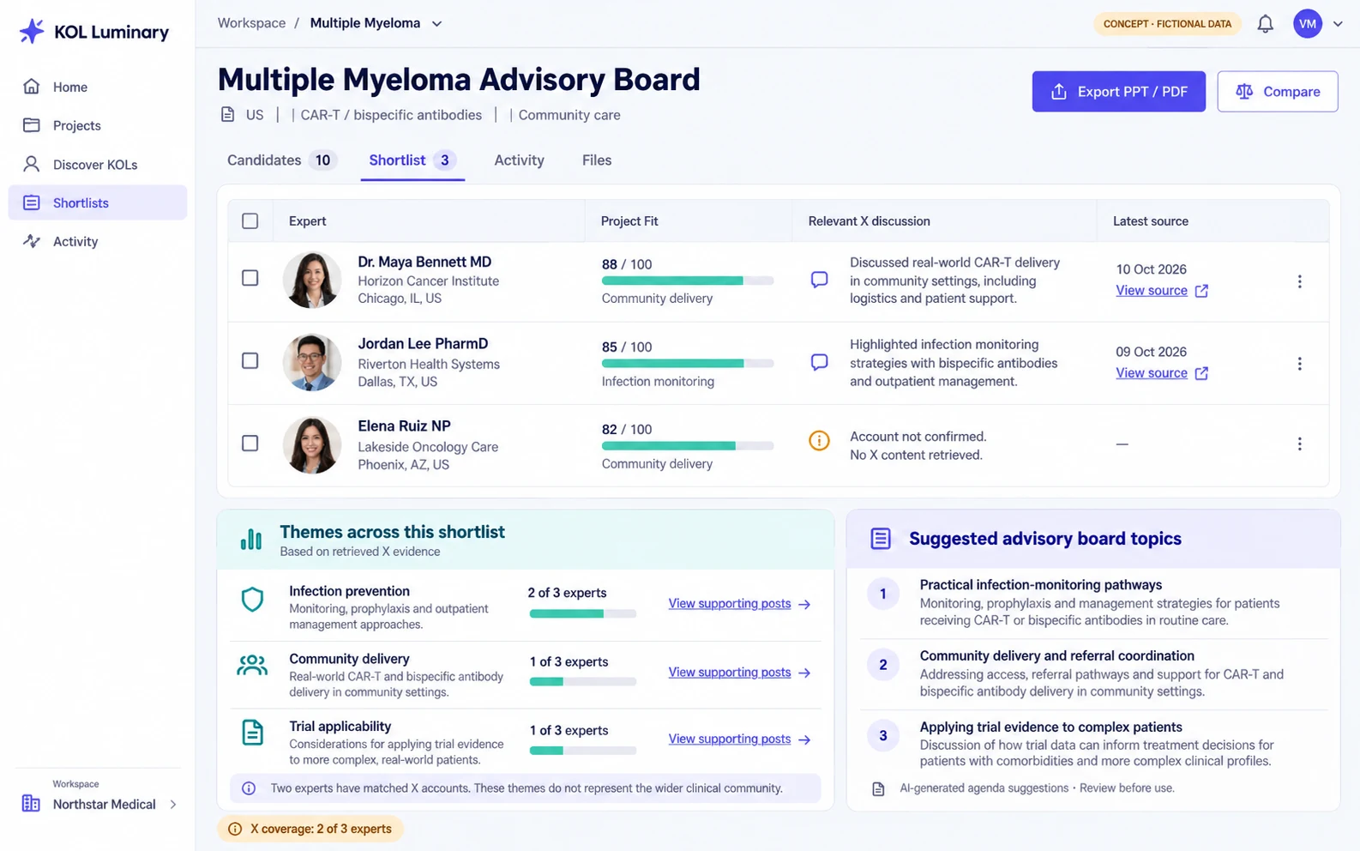Screen dimensions: 1360x851
Task: Go to Projects in the sidebar
Action: (x=98, y=125)
